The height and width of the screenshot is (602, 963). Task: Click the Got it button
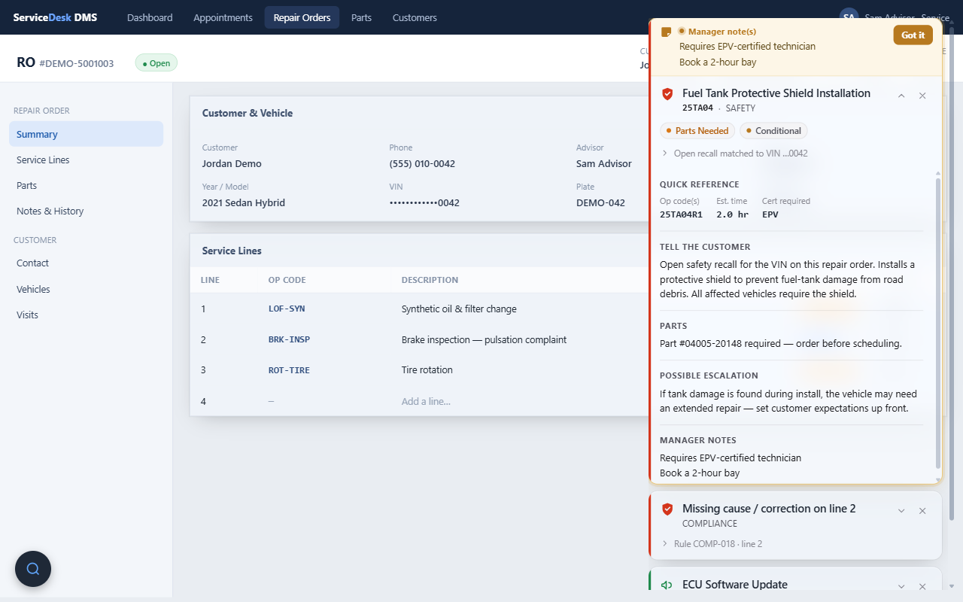[x=913, y=35]
